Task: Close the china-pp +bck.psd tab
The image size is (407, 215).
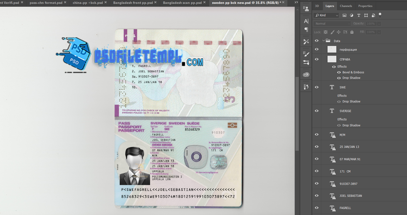Action: (x=106, y=2)
